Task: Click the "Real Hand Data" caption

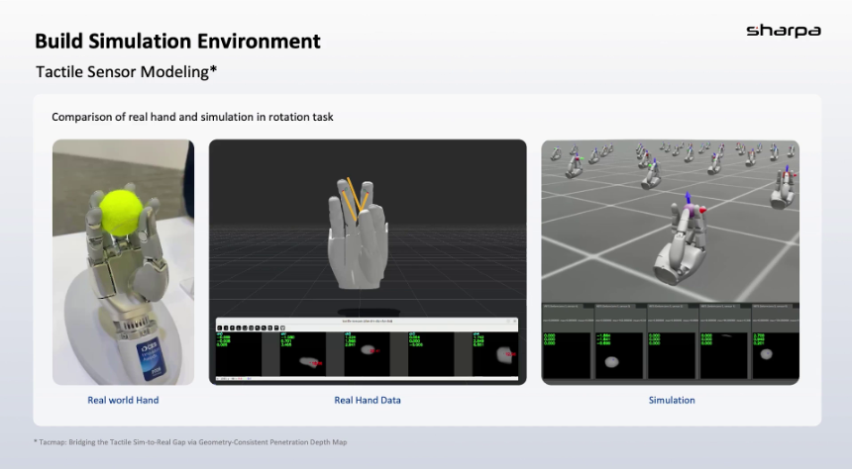Action: 368,400
